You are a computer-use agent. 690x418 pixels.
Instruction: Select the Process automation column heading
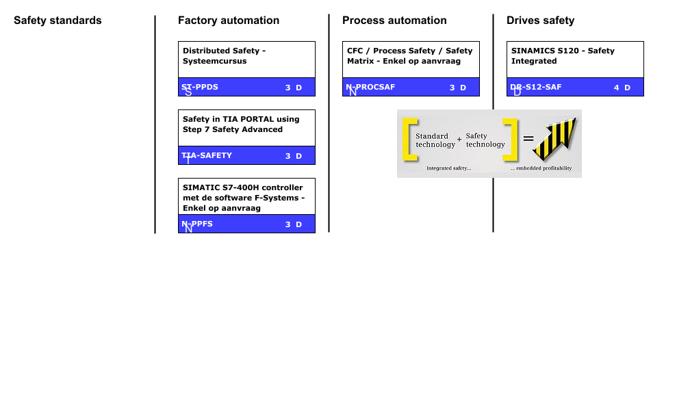click(394, 21)
